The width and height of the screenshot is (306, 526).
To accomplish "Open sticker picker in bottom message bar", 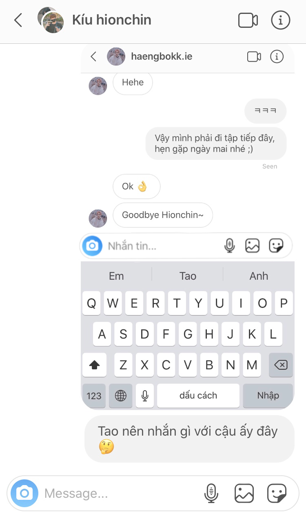I will click(x=277, y=493).
